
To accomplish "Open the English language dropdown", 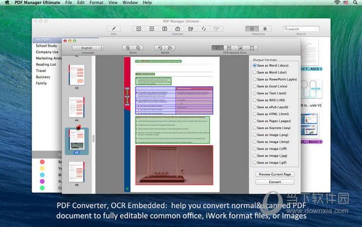I will (x=87, y=48).
